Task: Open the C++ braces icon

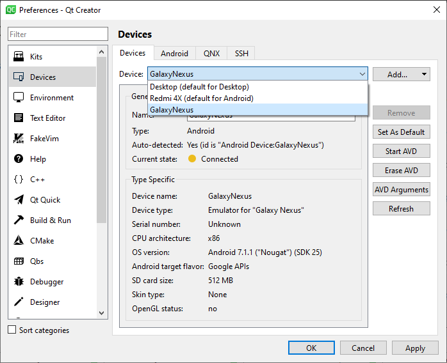Action: [19, 179]
